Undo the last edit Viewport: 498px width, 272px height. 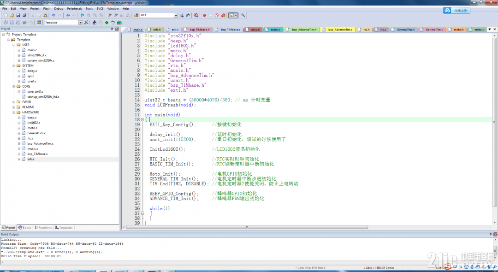(x=53, y=15)
